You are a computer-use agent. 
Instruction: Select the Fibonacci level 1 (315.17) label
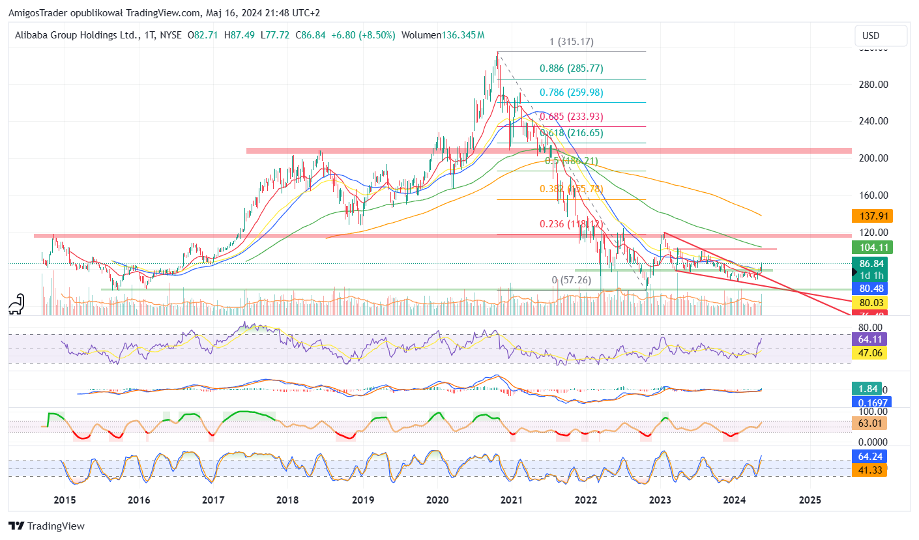(x=572, y=42)
